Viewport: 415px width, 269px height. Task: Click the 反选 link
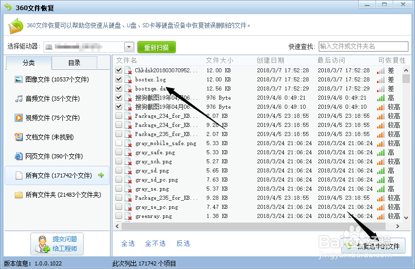pos(183,243)
